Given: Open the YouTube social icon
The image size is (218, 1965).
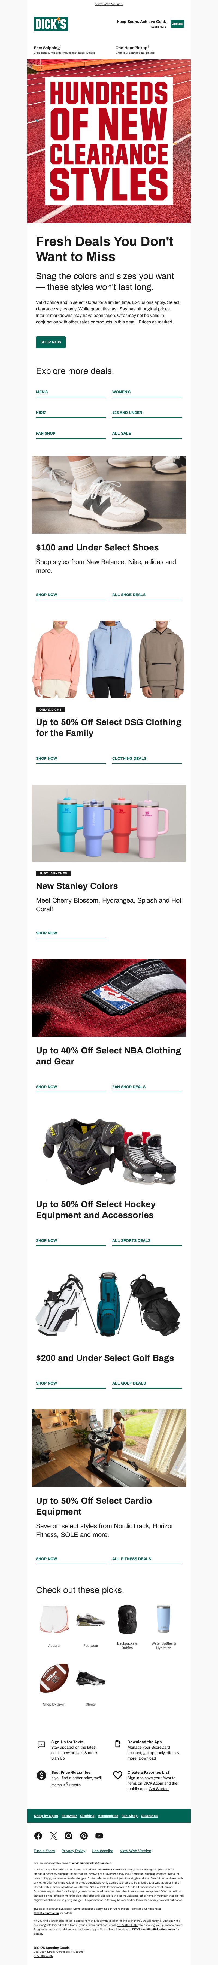Looking at the screenshot, I should tap(99, 1835).
